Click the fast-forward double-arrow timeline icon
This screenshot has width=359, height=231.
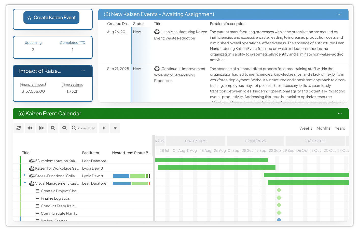(42, 128)
